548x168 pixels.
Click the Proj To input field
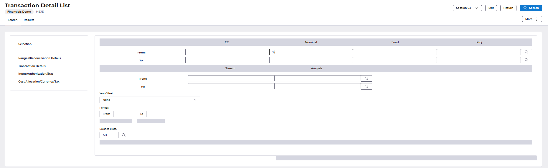pos(479,60)
